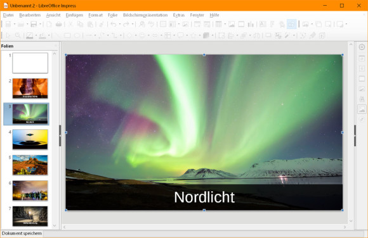Screen dimensions: 368x238
Task: Insert an image using toolbar icon
Action: (232, 24)
